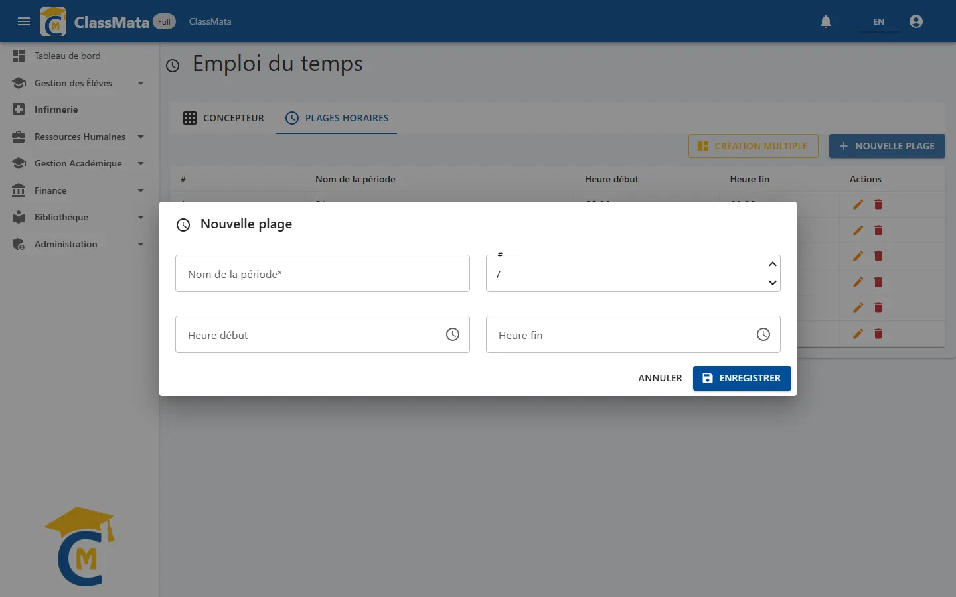Switch to the Plages Horaires tab
The height and width of the screenshot is (597, 956).
pyautogui.click(x=337, y=118)
